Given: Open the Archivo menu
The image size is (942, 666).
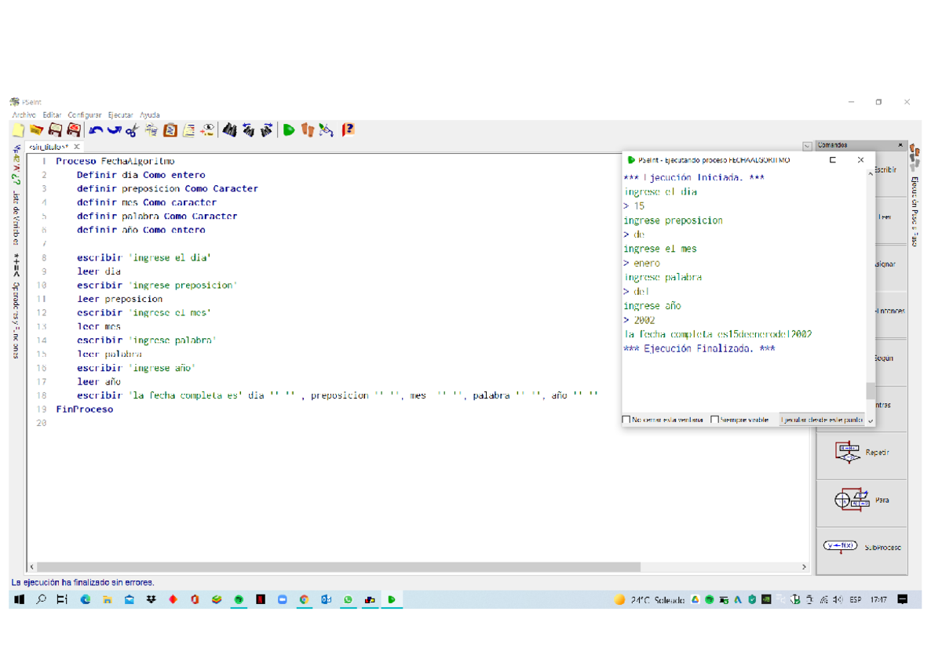Looking at the screenshot, I should click(x=24, y=115).
